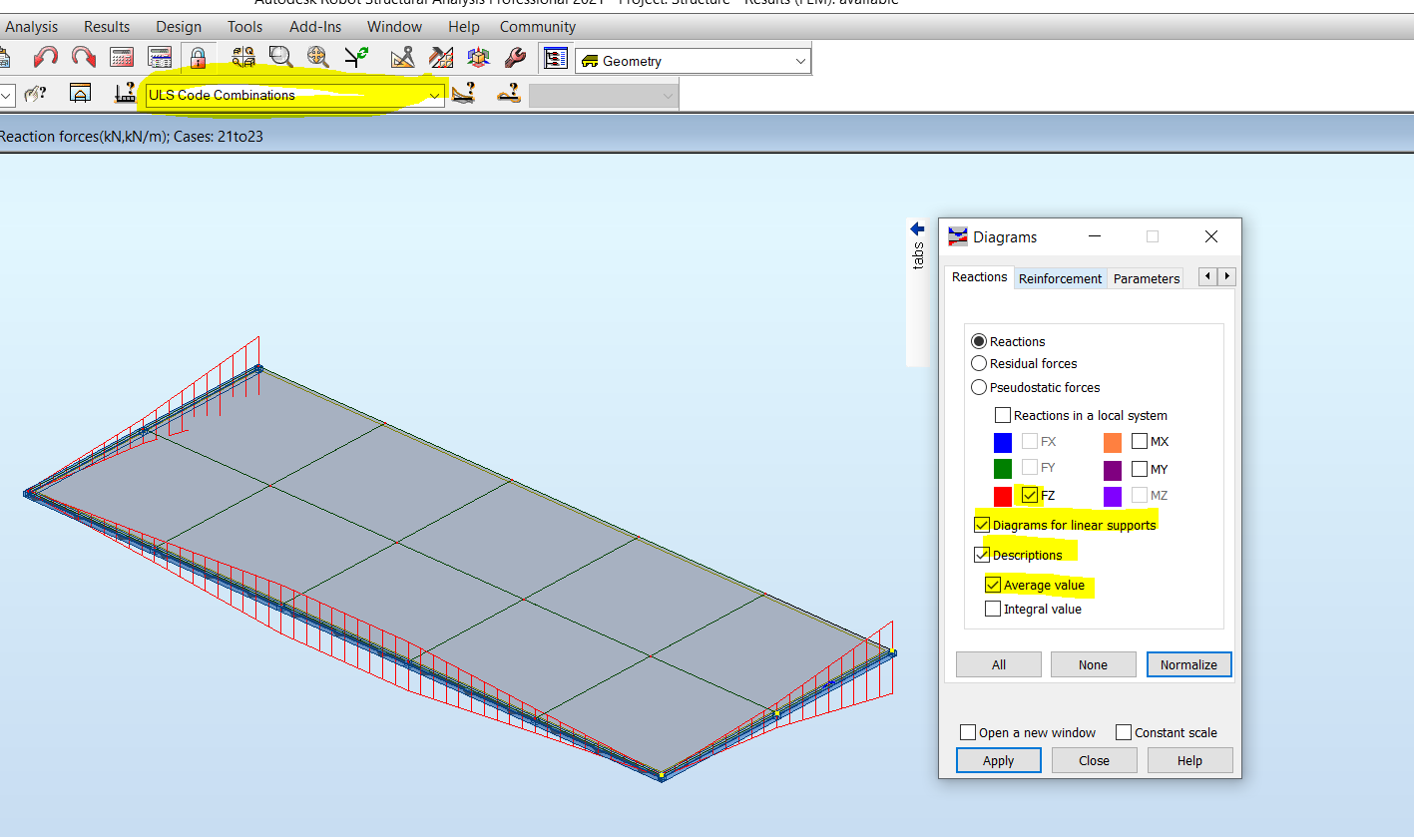Open the ULS Code Combinations dropdown
The width and height of the screenshot is (1414, 837).
pos(433,94)
